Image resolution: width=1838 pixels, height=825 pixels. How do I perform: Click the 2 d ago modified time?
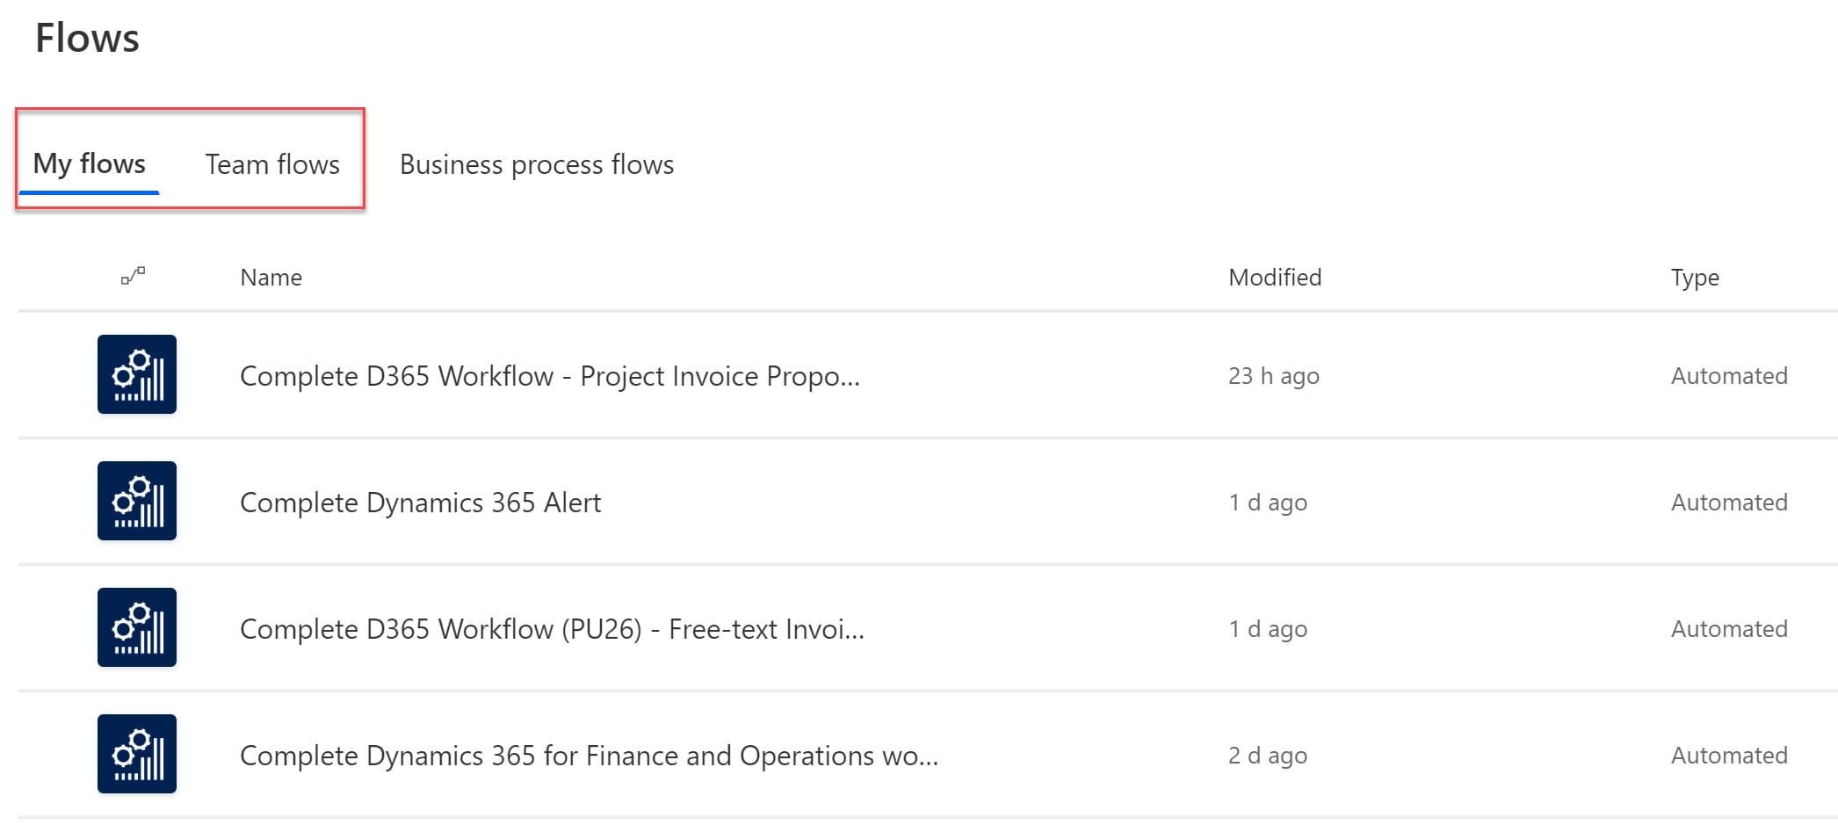click(1267, 756)
